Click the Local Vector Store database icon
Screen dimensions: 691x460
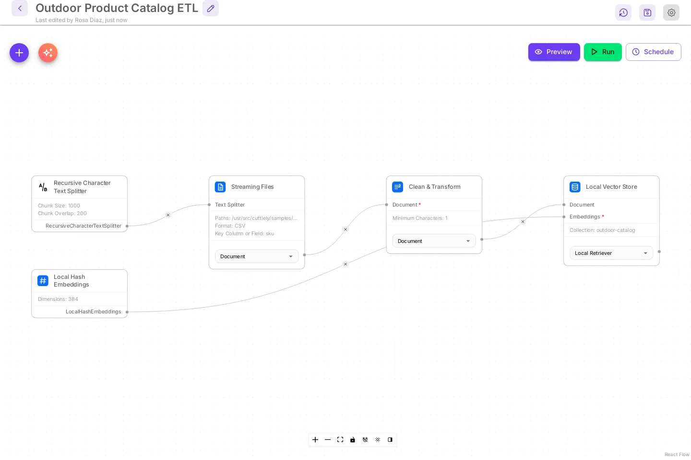click(575, 187)
